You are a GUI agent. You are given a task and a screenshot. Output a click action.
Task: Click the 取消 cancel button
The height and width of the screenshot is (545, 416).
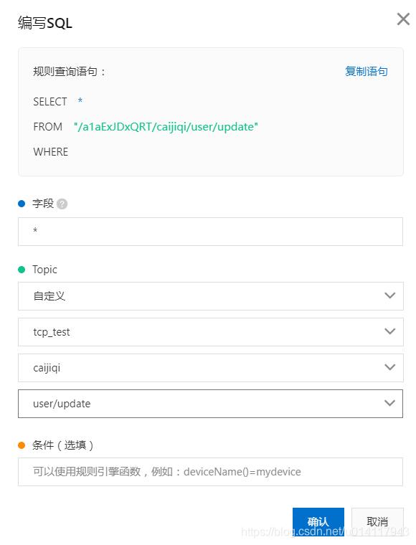pyautogui.click(x=377, y=521)
